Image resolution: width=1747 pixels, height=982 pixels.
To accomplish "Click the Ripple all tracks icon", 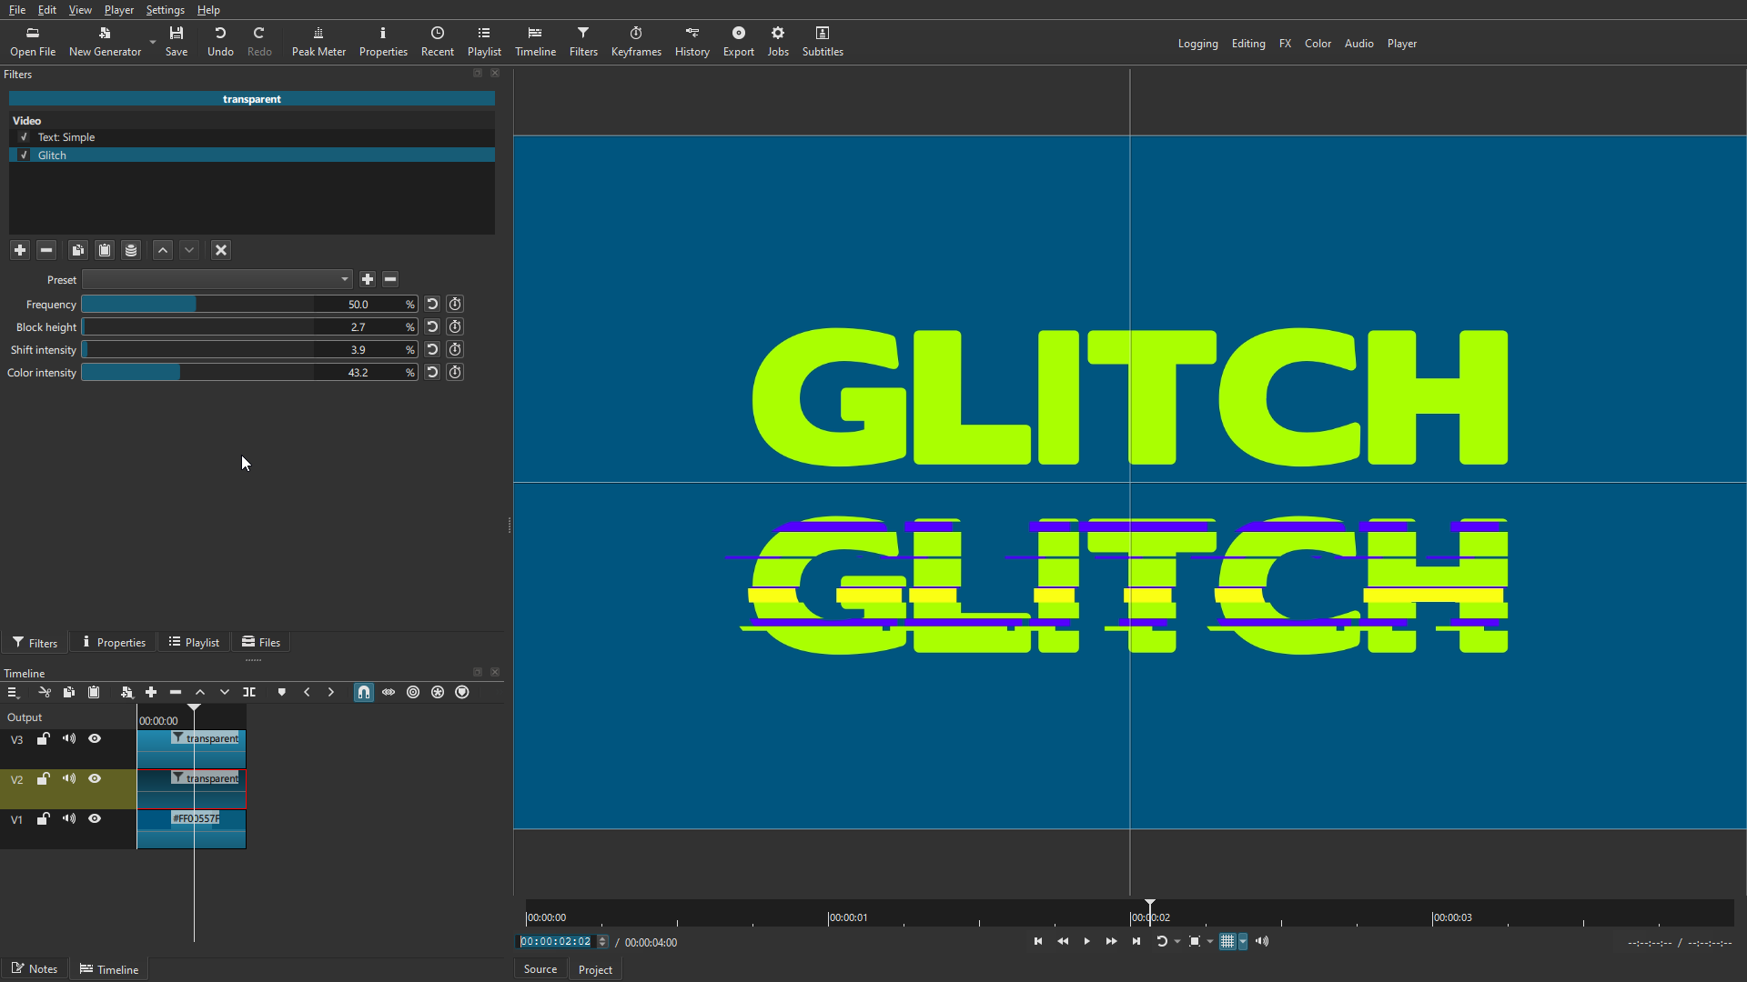I will pyautogui.click(x=438, y=693).
